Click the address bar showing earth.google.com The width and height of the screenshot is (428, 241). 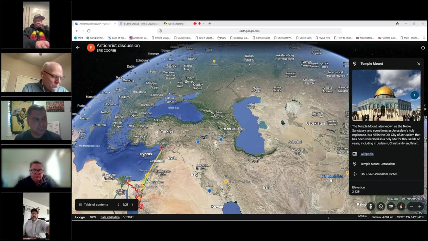pyautogui.click(x=249, y=31)
